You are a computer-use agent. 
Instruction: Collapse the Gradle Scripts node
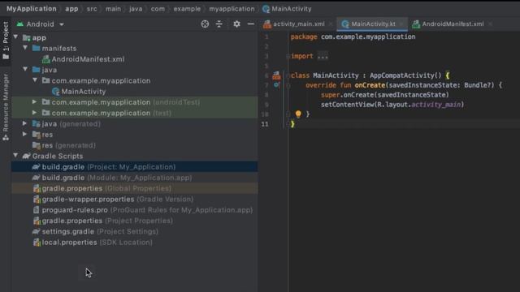pos(15,156)
